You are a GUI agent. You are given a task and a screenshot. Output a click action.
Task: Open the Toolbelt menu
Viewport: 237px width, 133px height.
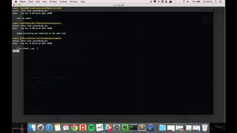(63, 1)
